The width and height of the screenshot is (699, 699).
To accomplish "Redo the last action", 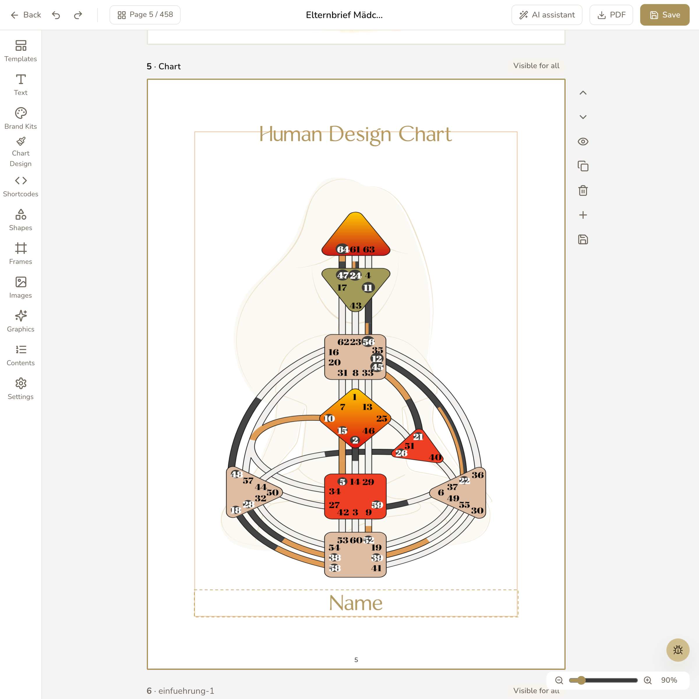I will coord(78,15).
